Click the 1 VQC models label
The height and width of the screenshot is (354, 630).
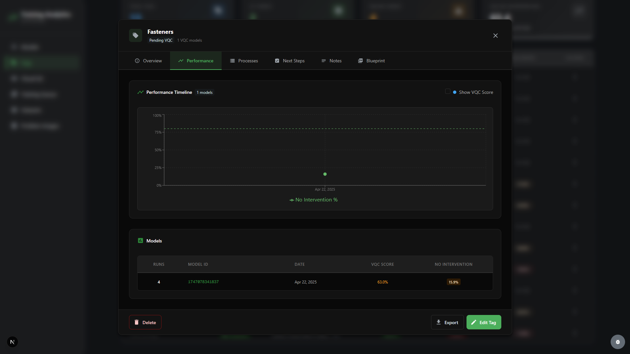click(x=189, y=40)
